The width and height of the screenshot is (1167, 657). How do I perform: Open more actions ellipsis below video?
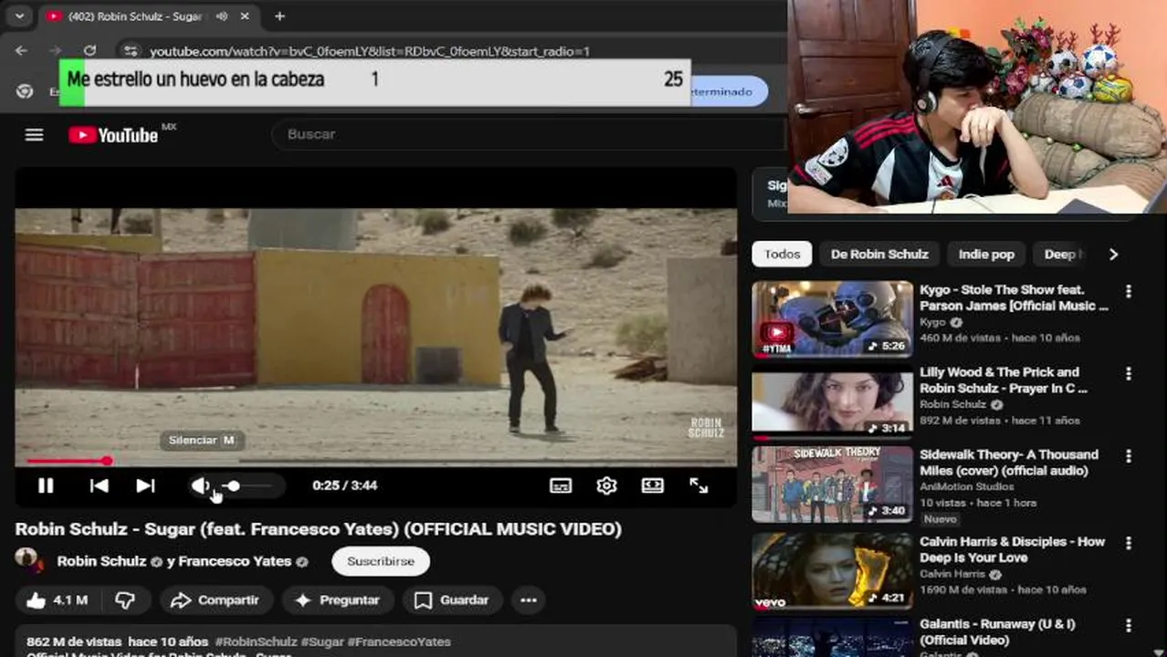point(529,600)
